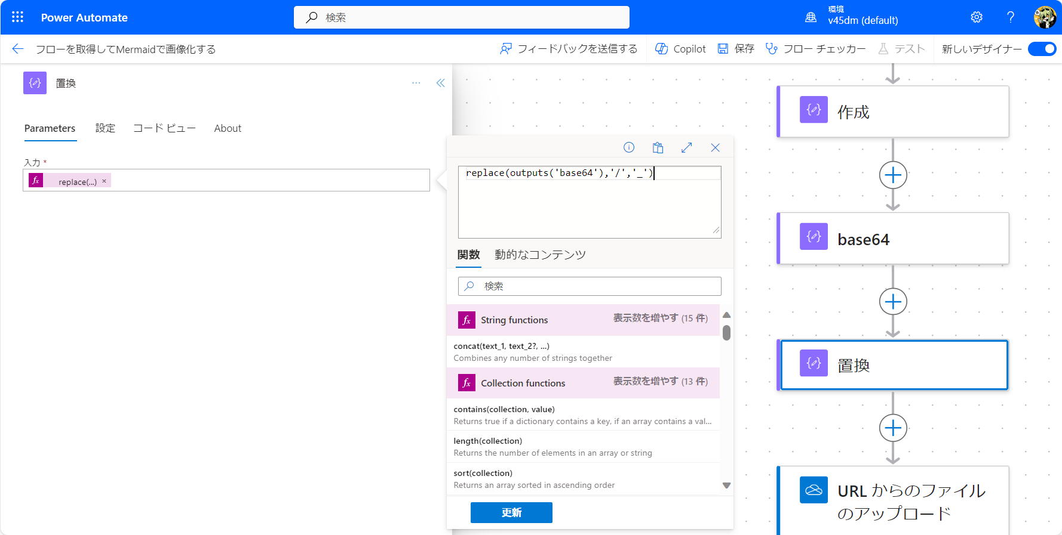Image resolution: width=1062 pixels, height=535 pixels.
Task: Show more String functions (15 件)
Action: (661, 318)
